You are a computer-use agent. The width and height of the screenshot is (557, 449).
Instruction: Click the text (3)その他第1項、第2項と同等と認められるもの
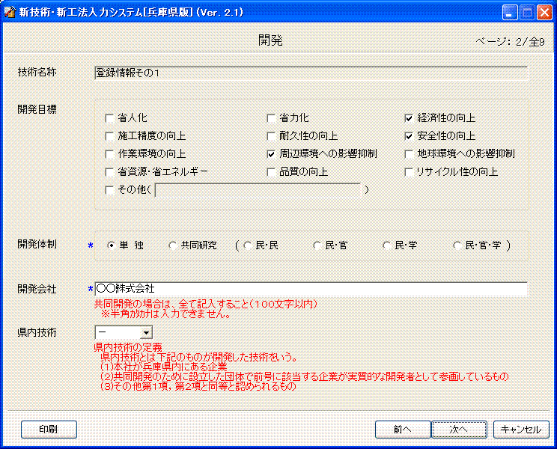[198, 386]
